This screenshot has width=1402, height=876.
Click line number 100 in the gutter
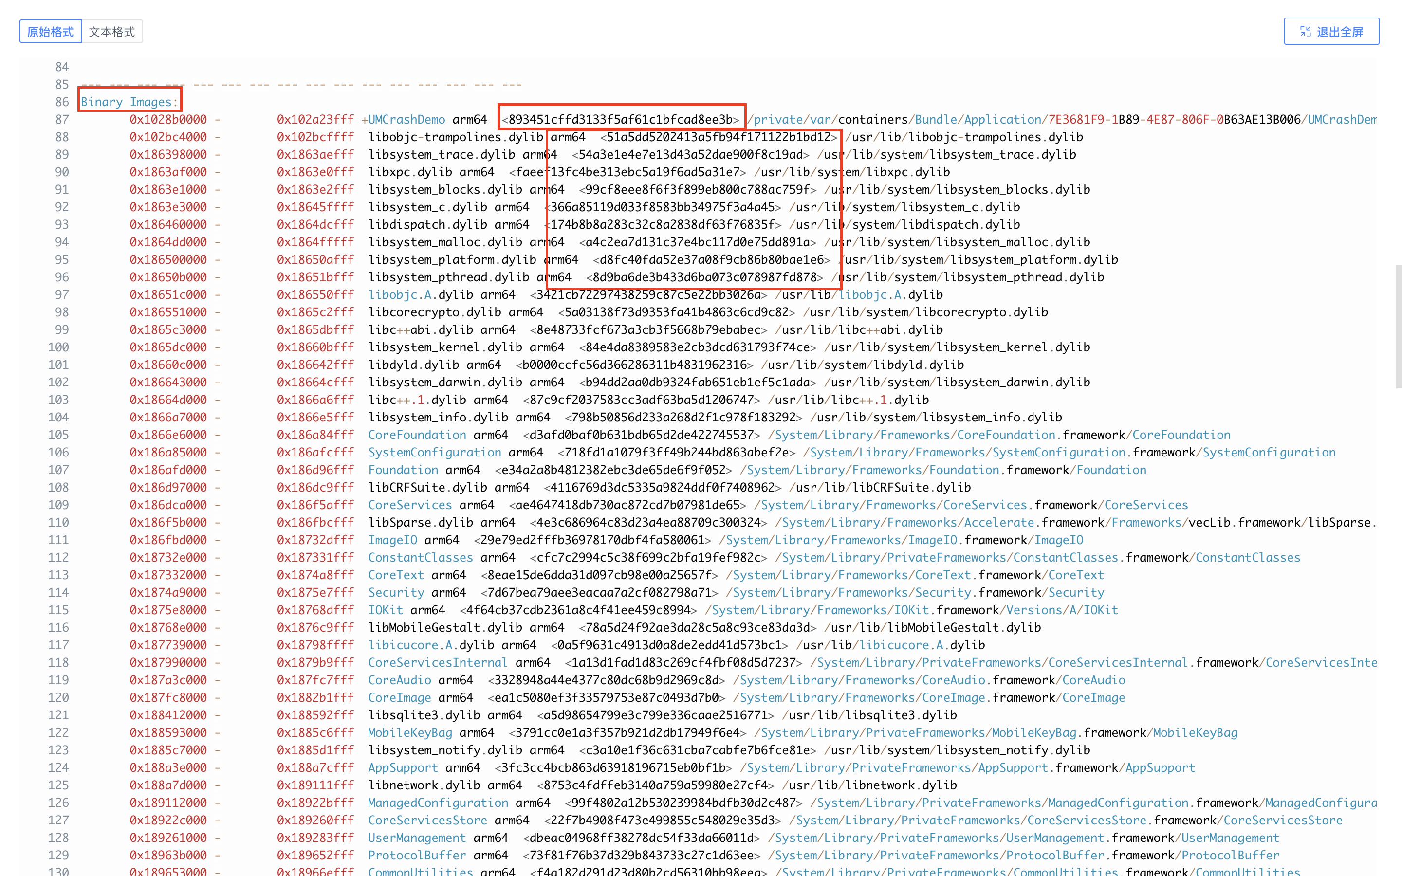(58, 347)
